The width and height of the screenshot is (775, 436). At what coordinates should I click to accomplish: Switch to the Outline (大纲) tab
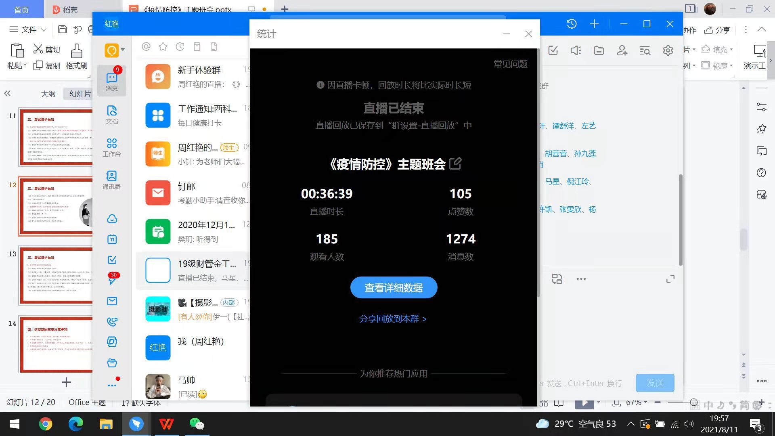point(48,94)
